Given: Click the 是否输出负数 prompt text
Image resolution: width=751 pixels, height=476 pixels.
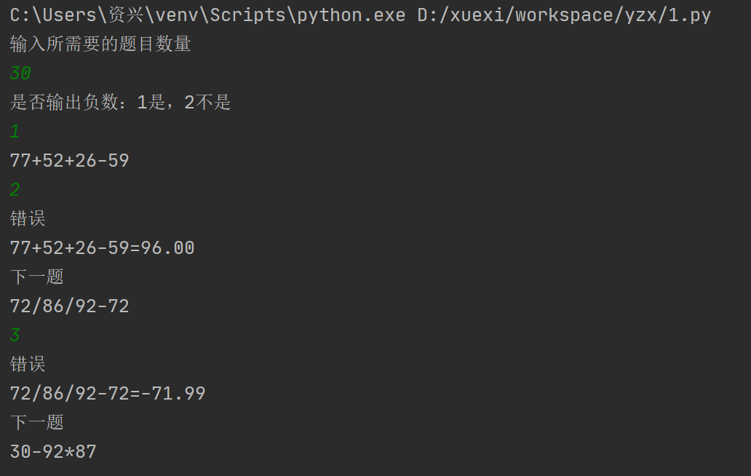Looking at the screenshot, I should point(64,103).
